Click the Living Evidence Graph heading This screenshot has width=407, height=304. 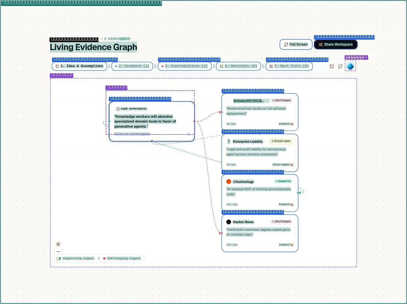(x=94, y=47)
